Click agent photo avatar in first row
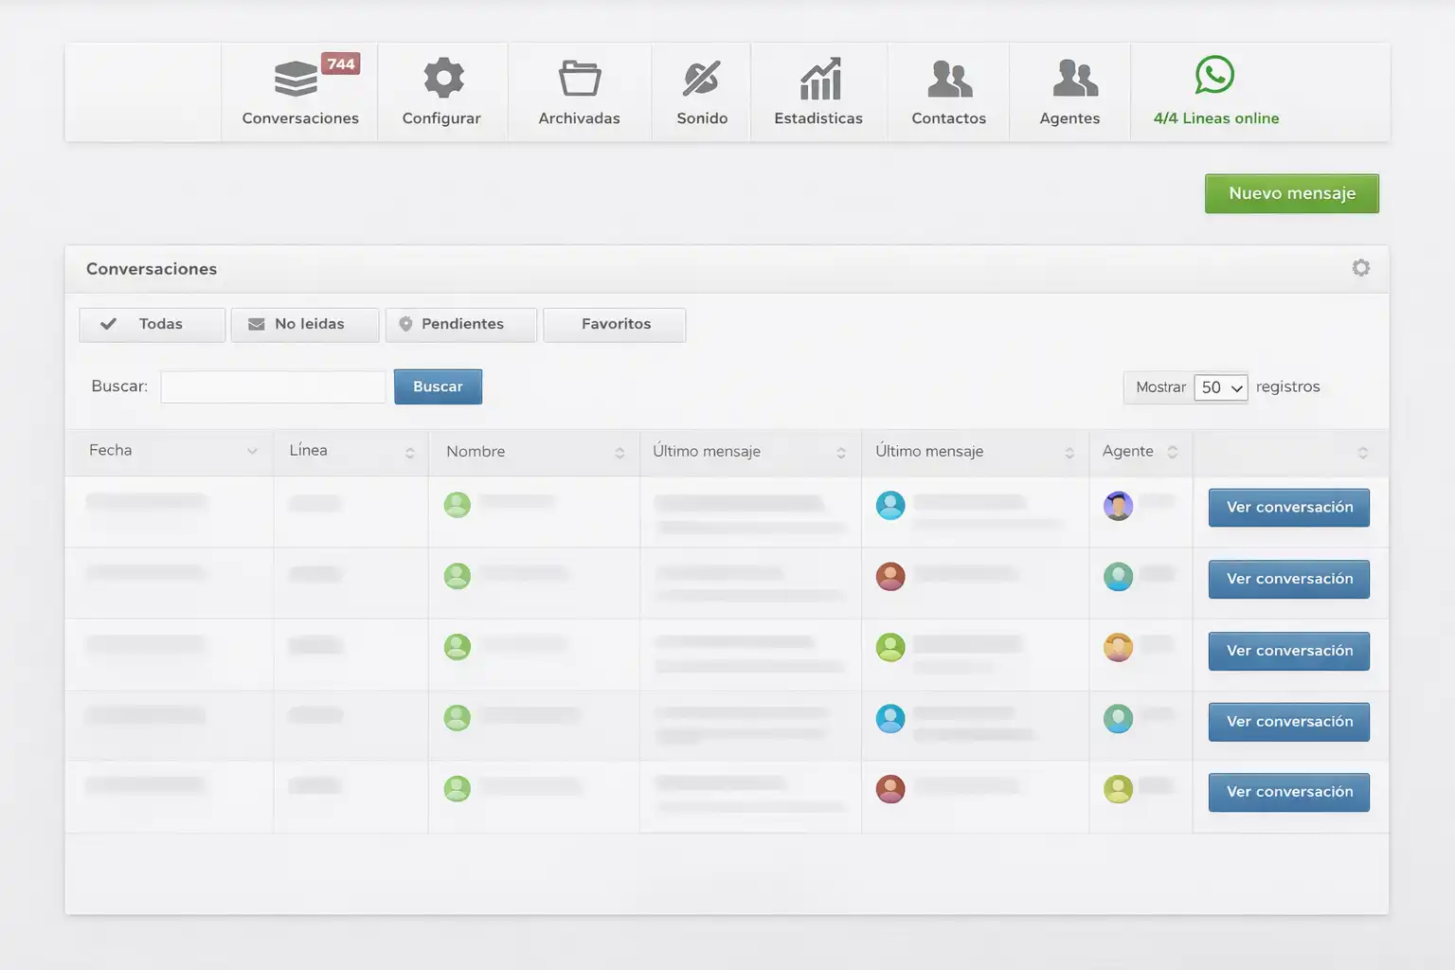 [x=1119, y=506]
